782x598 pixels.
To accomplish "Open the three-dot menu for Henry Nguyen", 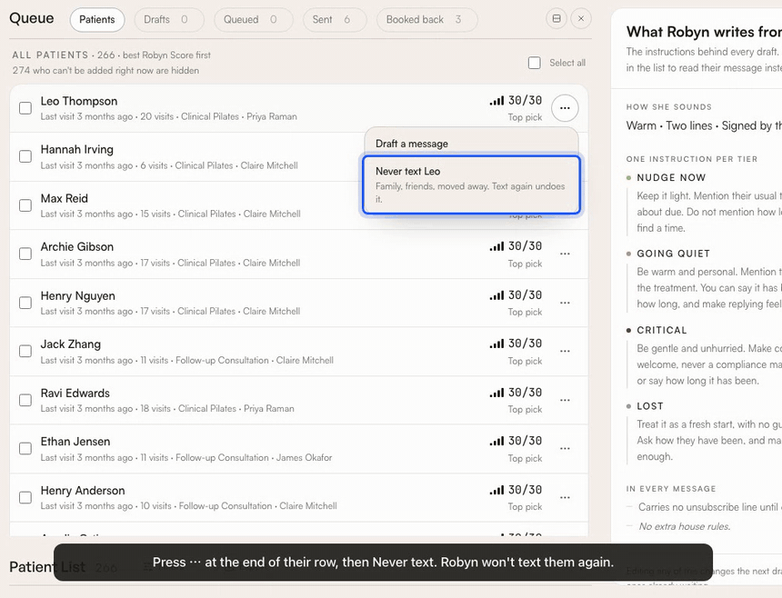I will coord(565,303).
